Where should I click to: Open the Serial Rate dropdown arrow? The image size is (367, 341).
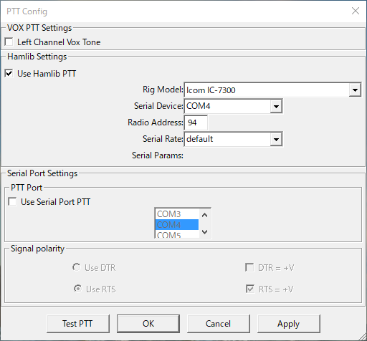point(276,139)
